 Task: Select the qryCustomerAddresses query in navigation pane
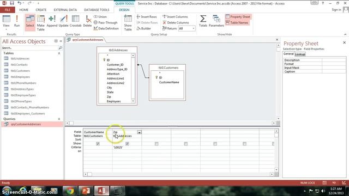[x=26, y=124]
